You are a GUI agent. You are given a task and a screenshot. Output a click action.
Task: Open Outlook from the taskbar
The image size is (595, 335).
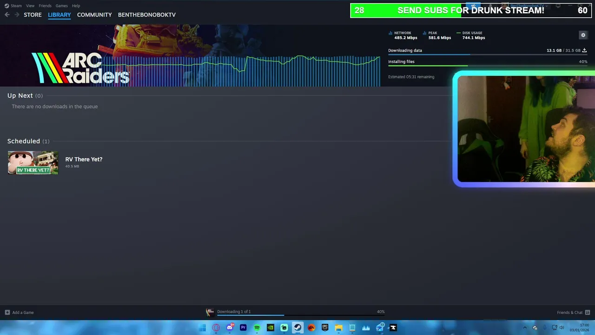[x=380, y=328]
